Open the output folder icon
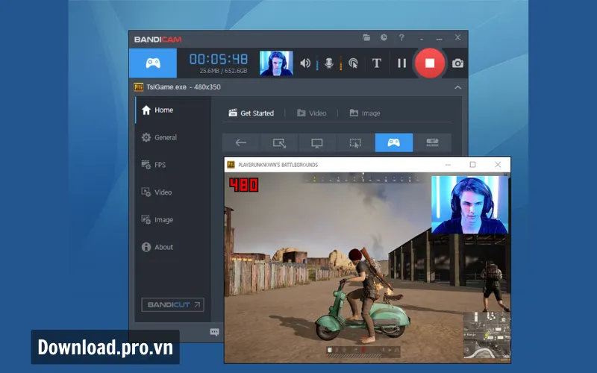Screen dimensions: 597x373 pyautogui.click(x=366, y=37)
